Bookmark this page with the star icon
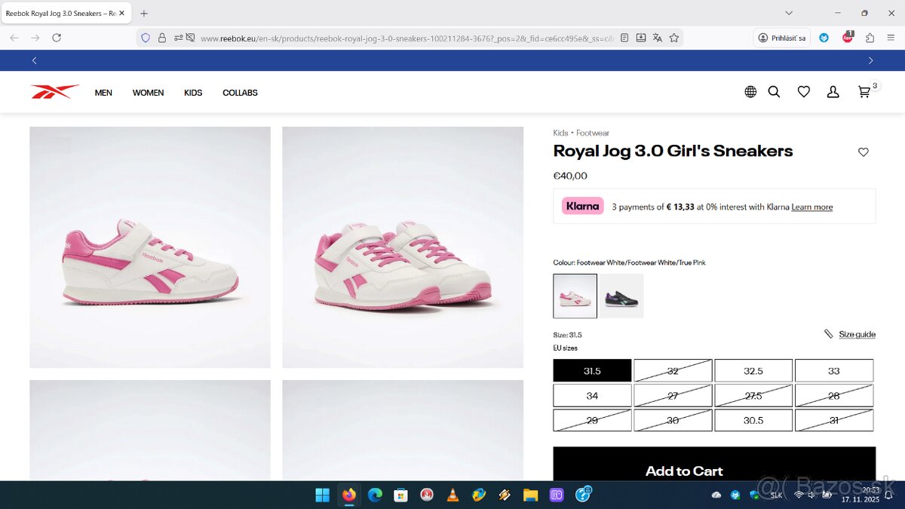Viewport: 905px width, 509px height. click(x=674, y=38)
